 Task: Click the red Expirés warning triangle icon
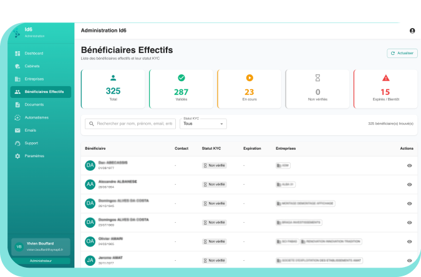[x=385, y=78]
